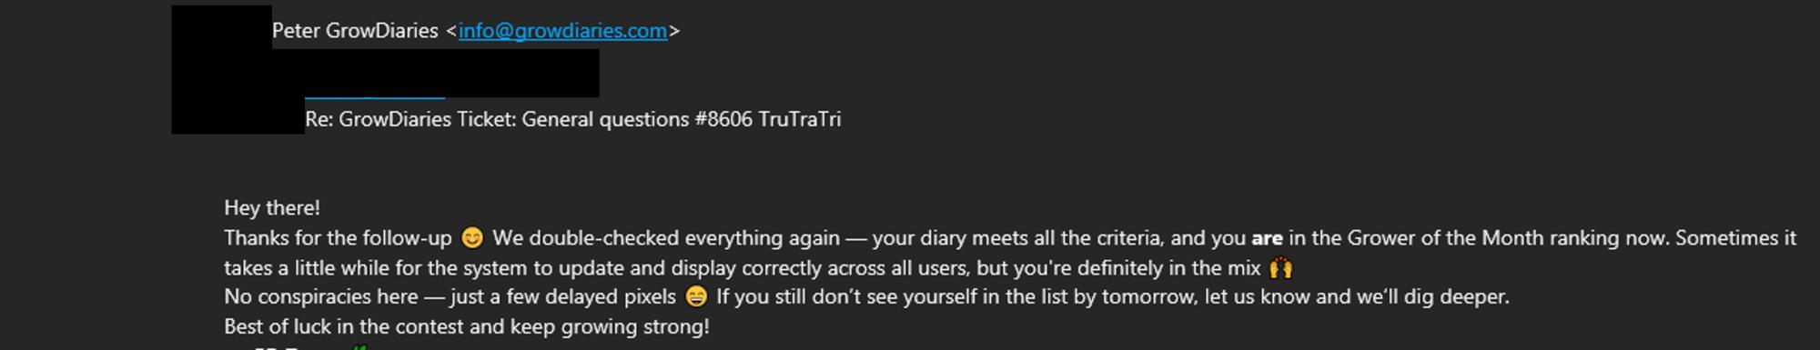1820x350 pixels.
Task: Click the ticket number #8606 in subject
Action: pos(723,119)
